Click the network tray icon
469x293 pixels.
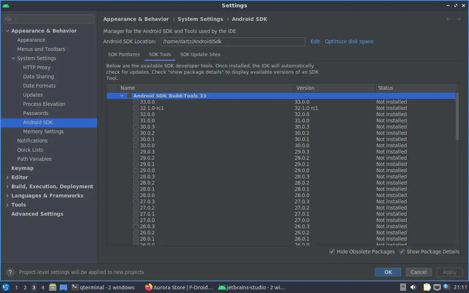(x=437, y=287)
